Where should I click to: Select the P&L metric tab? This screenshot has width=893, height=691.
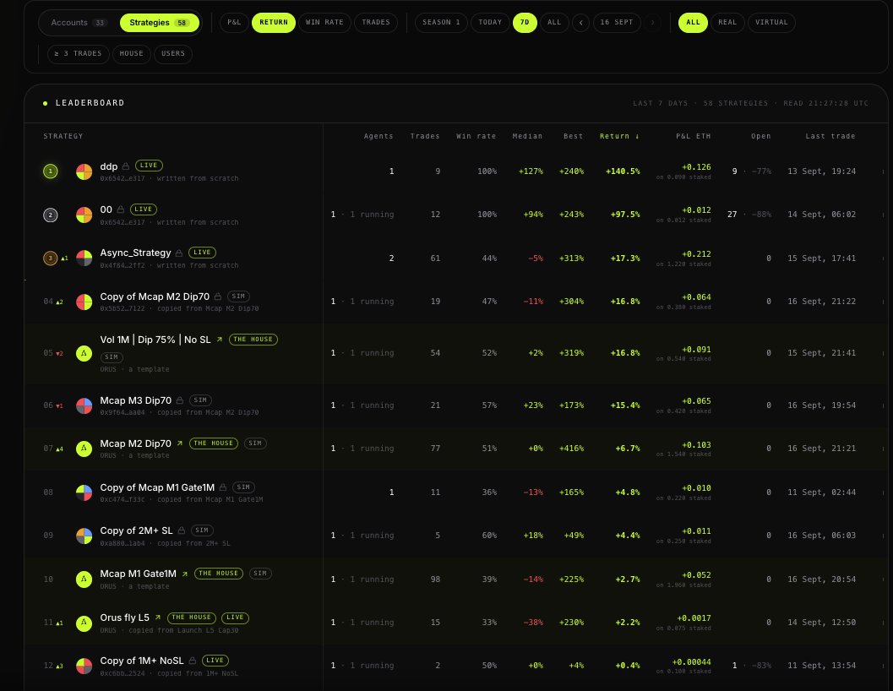click(x=234, y=22)
